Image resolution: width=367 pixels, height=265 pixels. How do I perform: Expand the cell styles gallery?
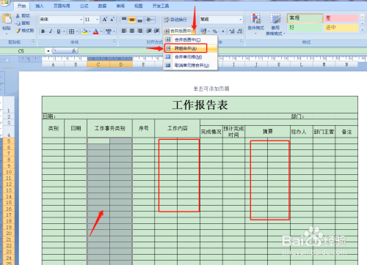coord(363,29)
